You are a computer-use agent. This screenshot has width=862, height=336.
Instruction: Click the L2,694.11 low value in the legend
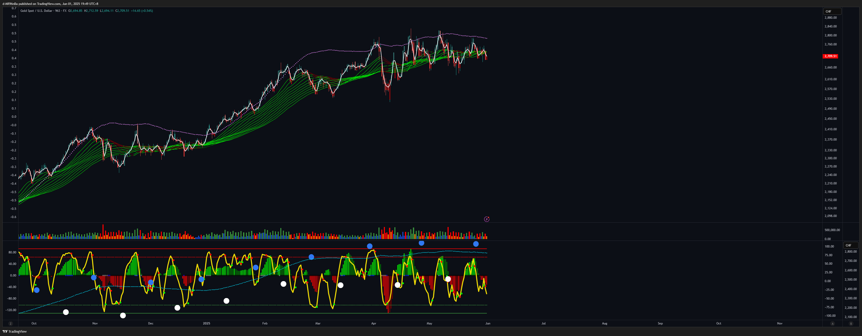(x=107, y=11)
